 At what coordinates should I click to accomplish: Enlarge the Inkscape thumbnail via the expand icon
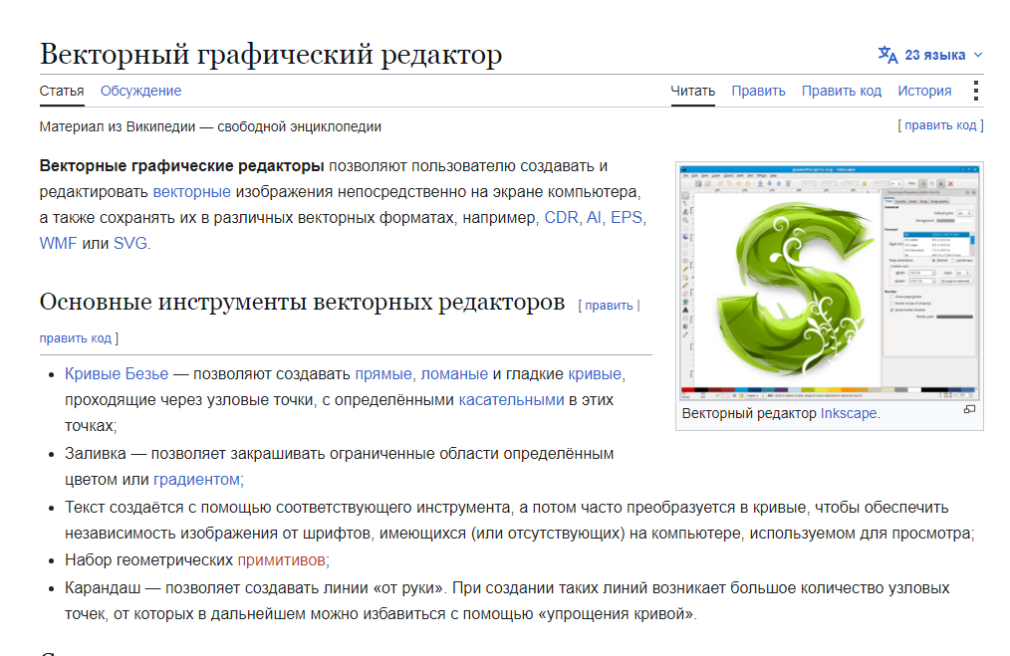969,409
